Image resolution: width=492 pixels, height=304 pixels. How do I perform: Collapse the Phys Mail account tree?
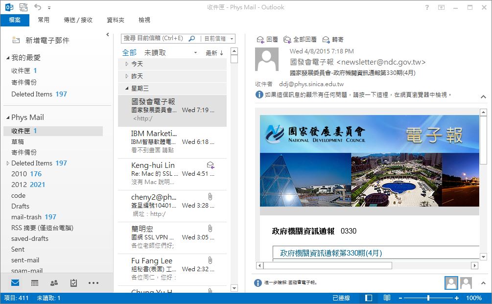pyautogui.click(x=8, y=117)
